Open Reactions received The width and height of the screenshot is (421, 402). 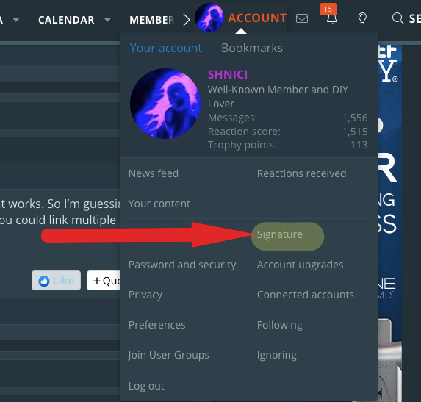301,173
